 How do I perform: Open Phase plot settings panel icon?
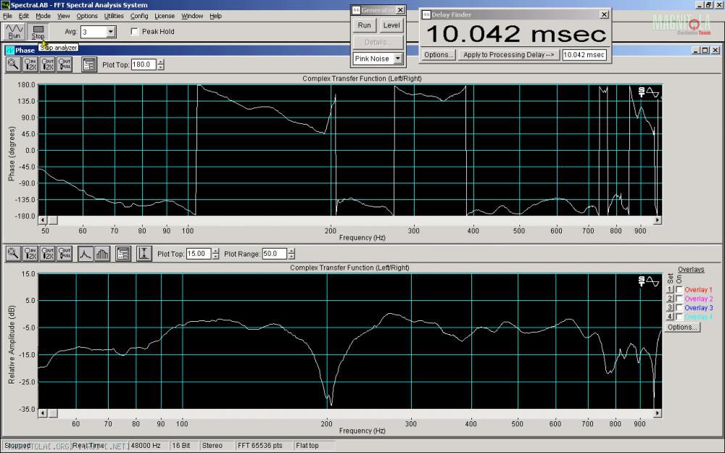coord(88,65)
